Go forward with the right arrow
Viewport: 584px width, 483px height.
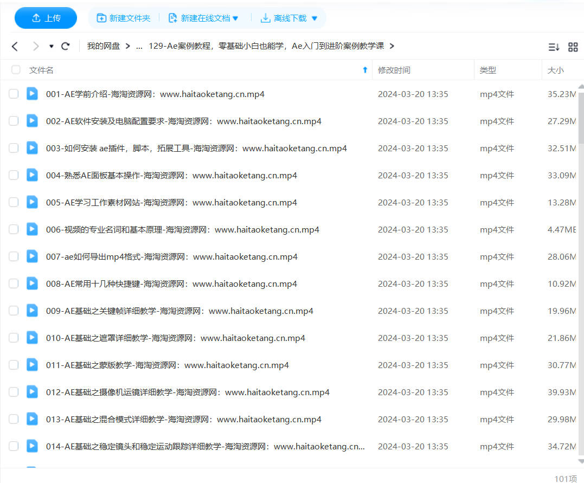tap(36, 46)
